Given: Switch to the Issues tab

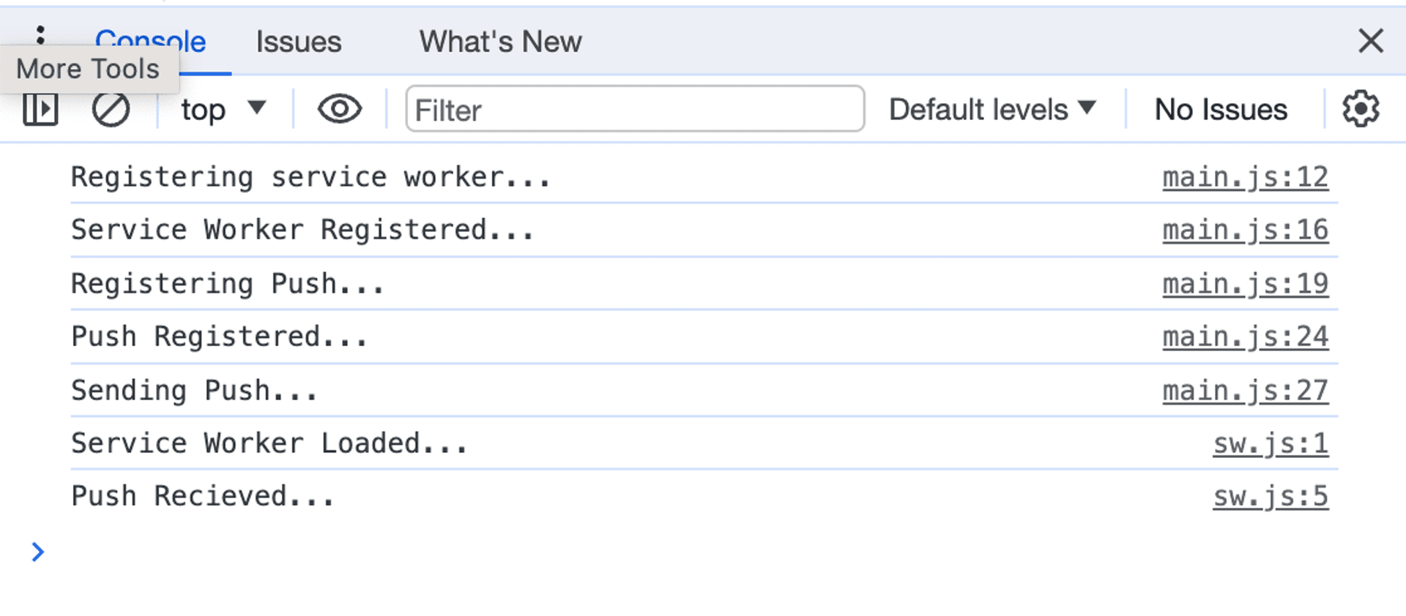Looking at the screenshot, I should point(298,42).
